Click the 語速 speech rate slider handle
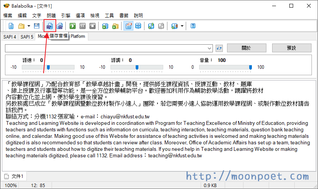 coord(48,67)
